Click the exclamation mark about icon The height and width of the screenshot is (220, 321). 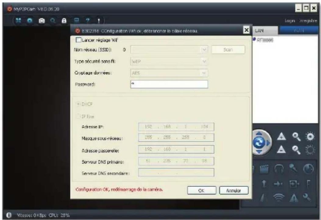[99, 21]
